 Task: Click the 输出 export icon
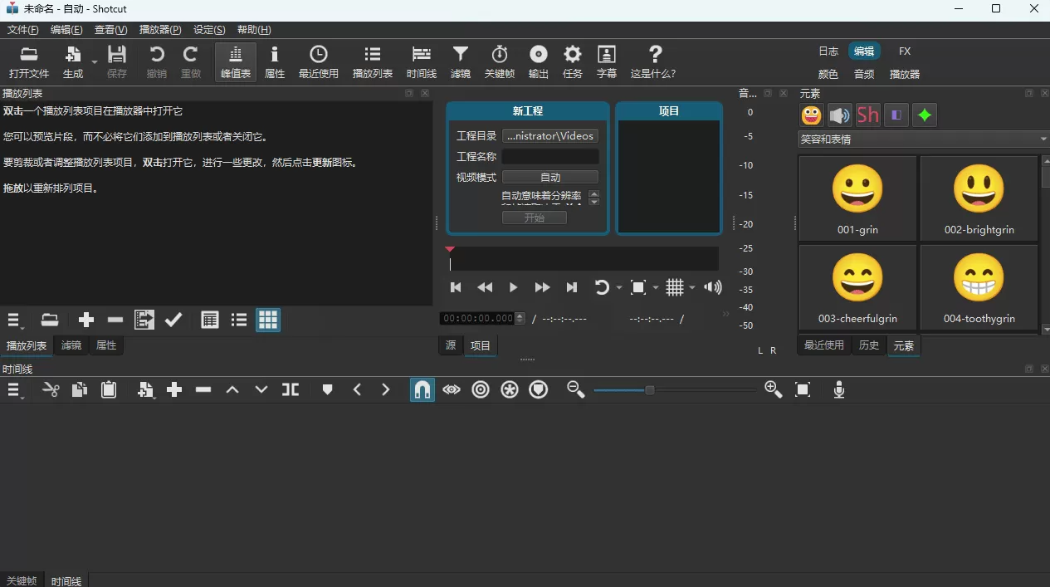click(x=539, y=62)
